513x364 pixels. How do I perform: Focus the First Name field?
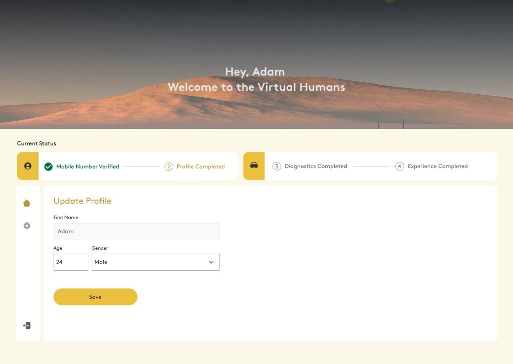pos(136,232)
